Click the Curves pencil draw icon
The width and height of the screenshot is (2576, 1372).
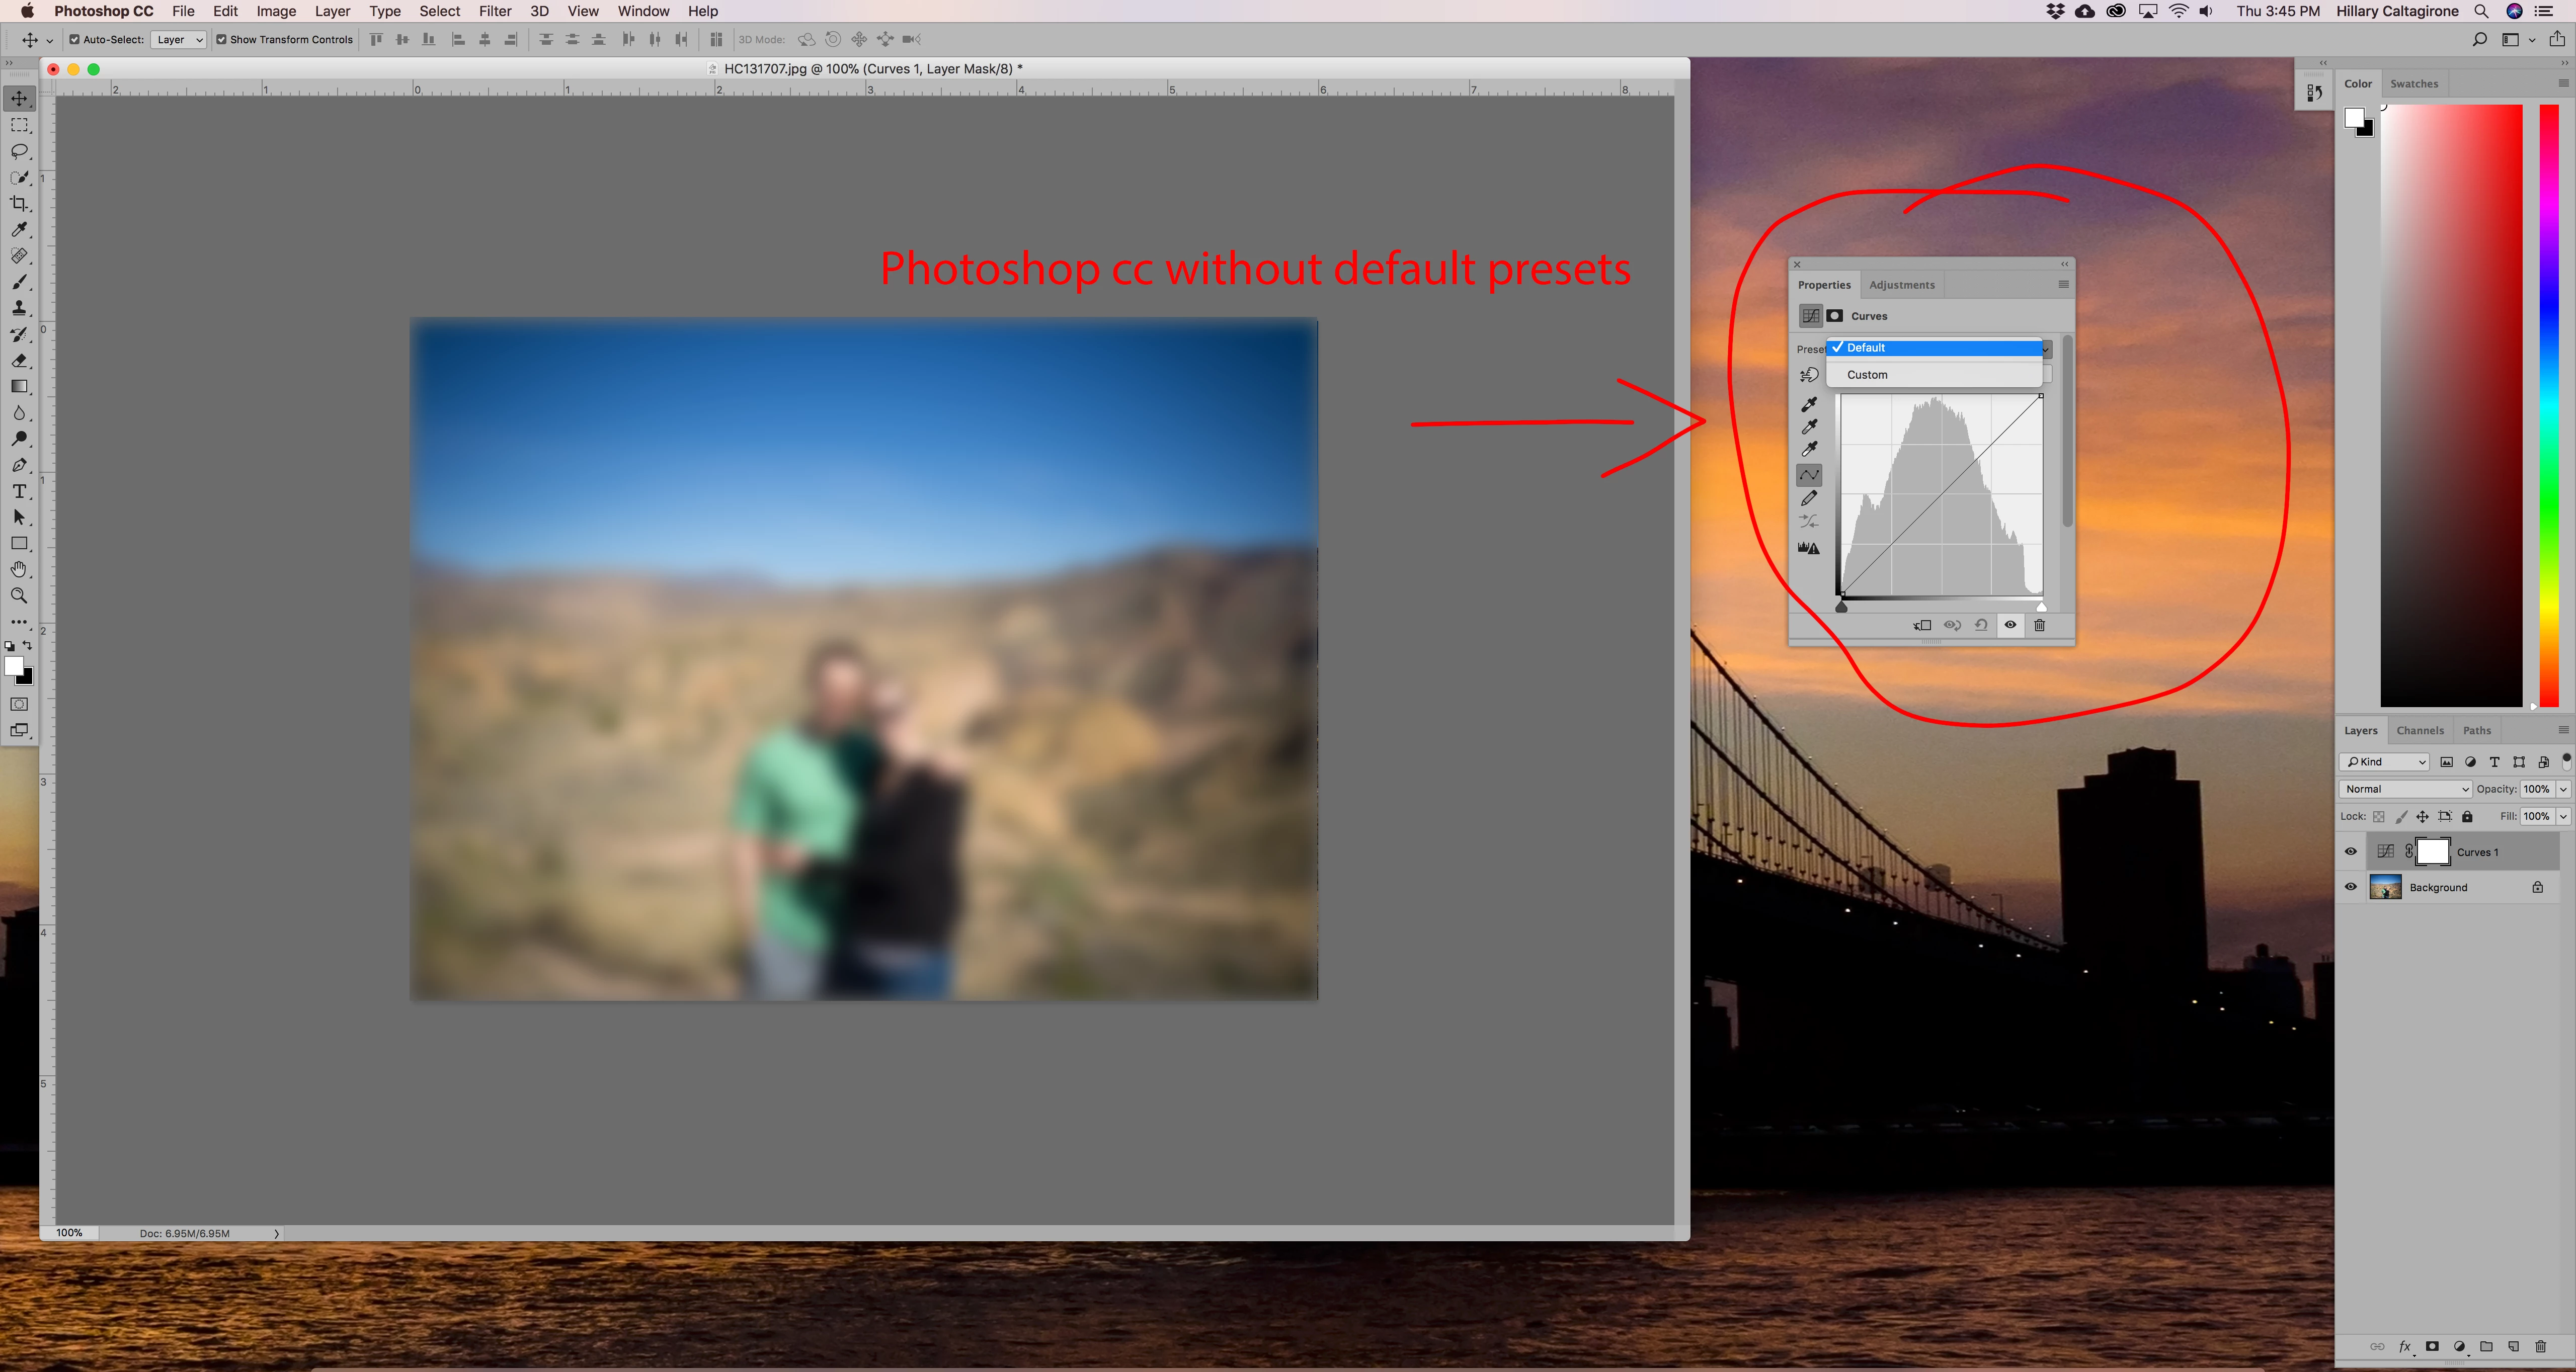(1809, 497)
